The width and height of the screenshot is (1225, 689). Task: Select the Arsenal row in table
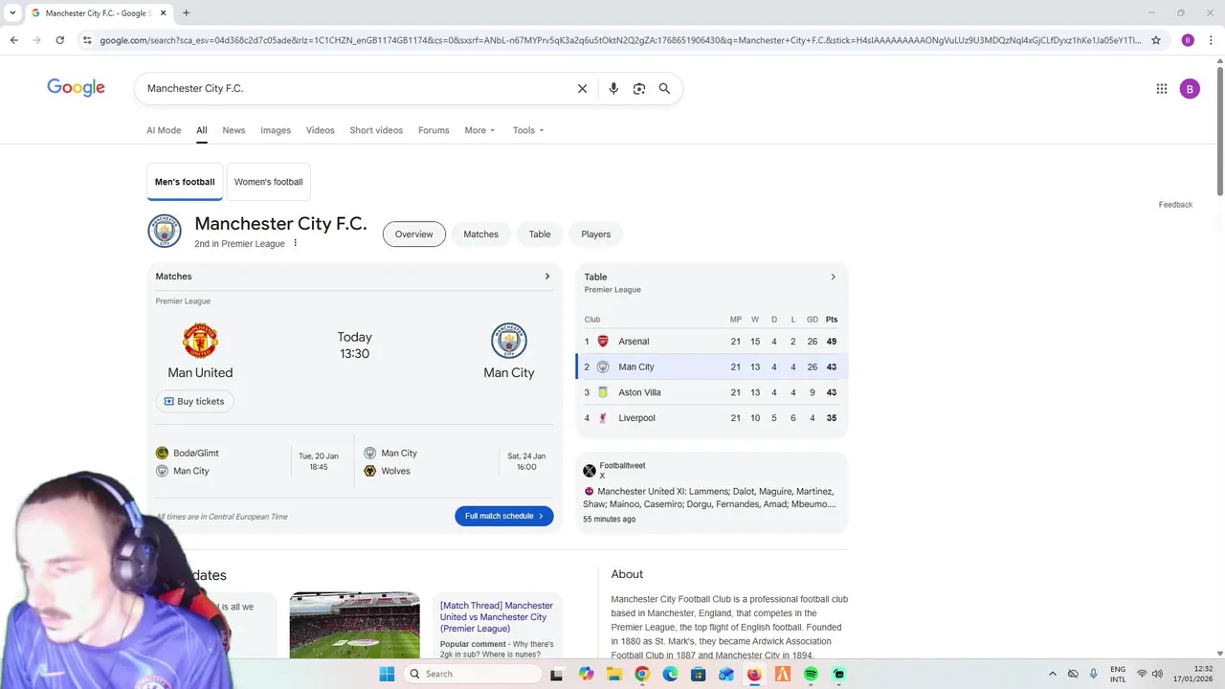[x=712, y=342]
